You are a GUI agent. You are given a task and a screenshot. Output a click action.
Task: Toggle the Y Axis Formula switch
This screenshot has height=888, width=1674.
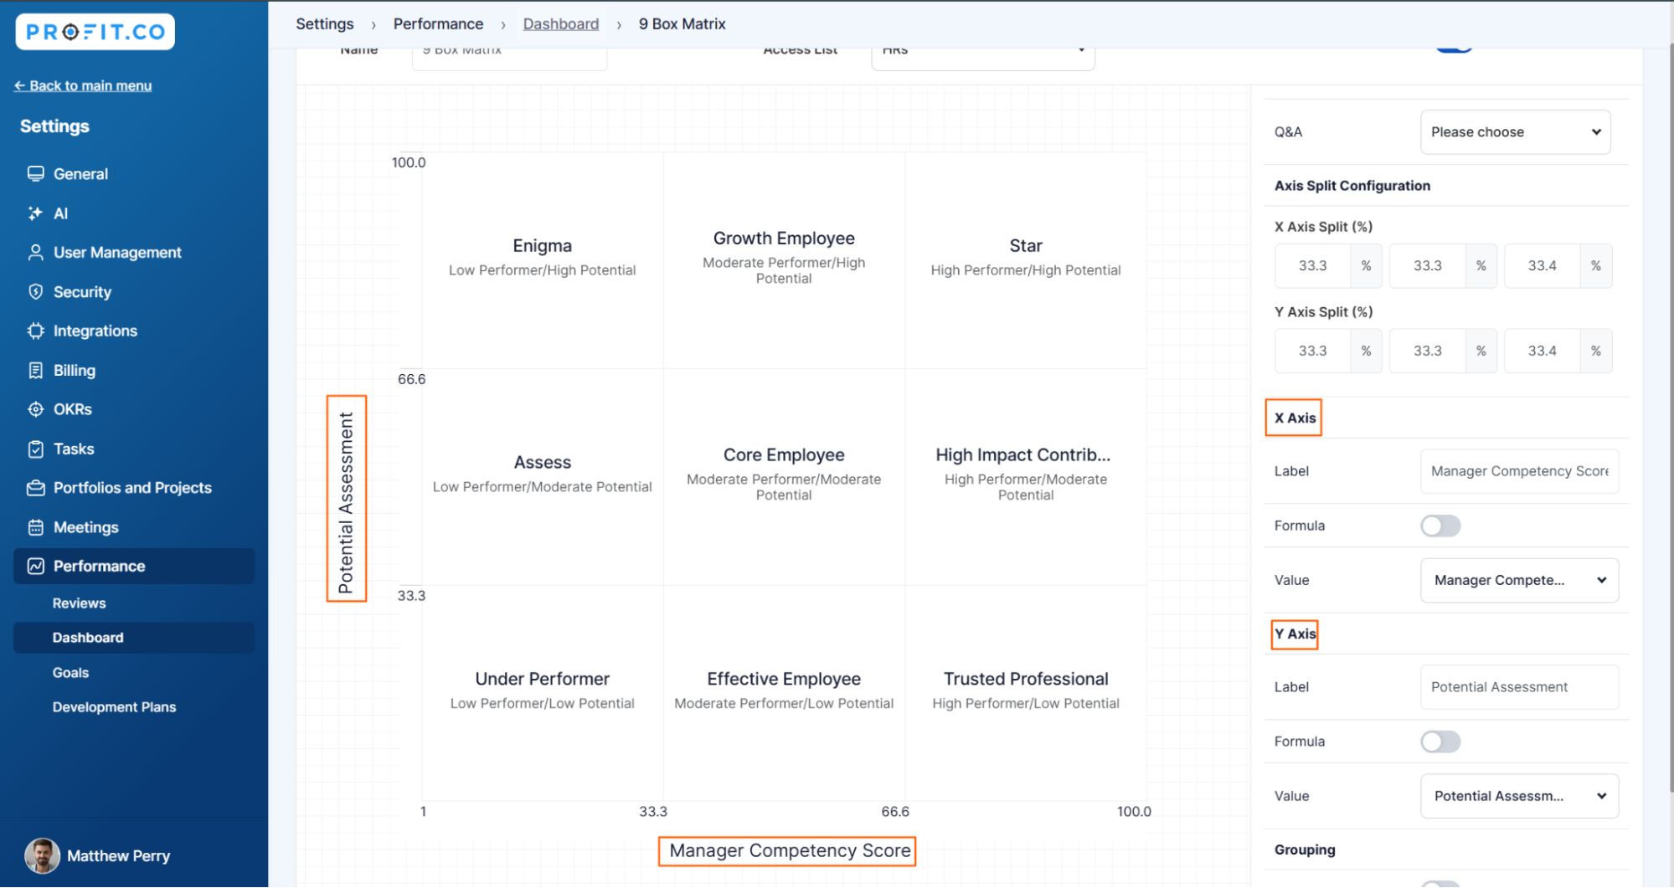pyautogui.click(x=1440, y=742)
